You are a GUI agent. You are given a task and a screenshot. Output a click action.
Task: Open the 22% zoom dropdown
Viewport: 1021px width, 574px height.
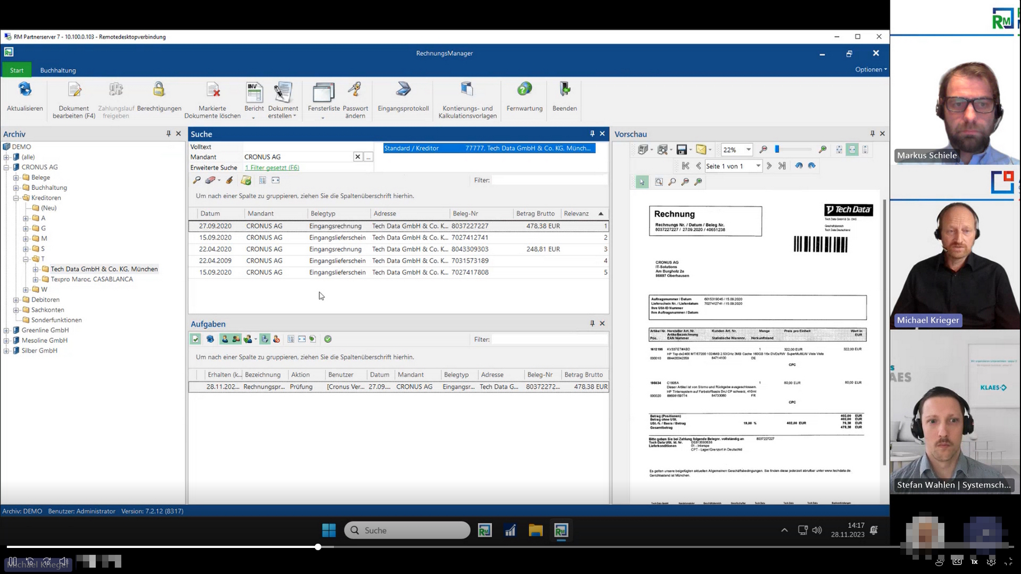click(748, 150)
